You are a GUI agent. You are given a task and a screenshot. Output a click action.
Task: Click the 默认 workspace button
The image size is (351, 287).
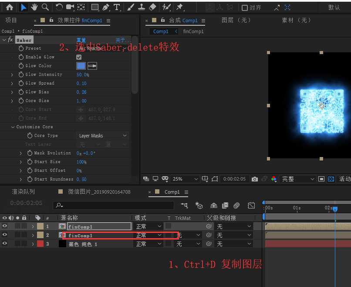click(334, 7)
